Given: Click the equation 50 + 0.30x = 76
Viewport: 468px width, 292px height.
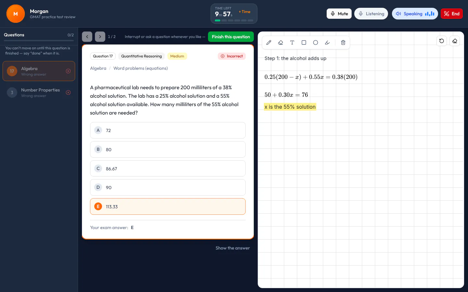Looking at the screenshot, I should coord(286,95).
